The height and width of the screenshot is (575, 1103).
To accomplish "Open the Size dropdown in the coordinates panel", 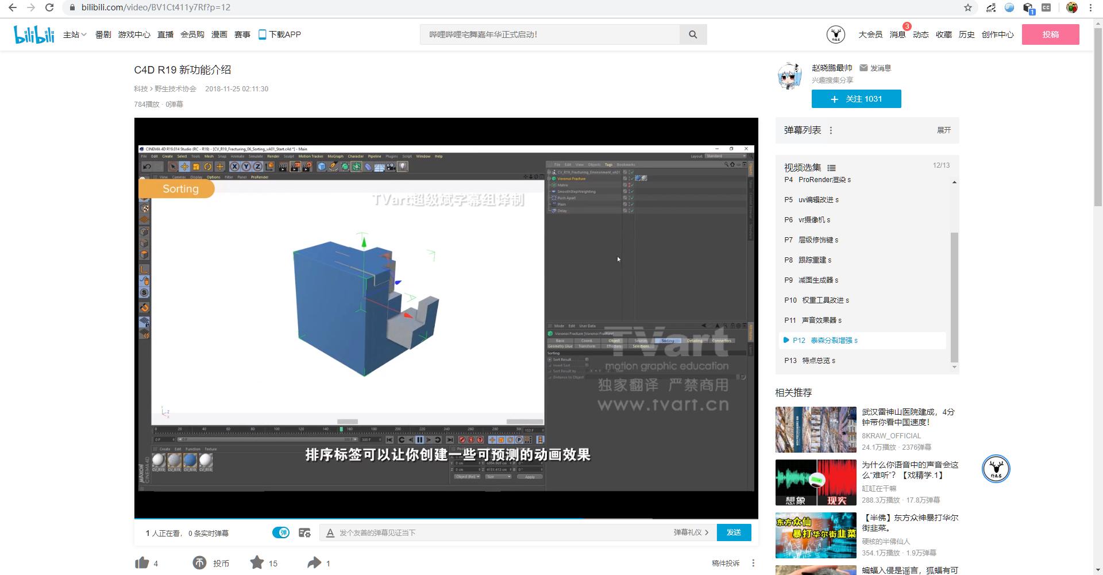I will [x=501, y=476].
